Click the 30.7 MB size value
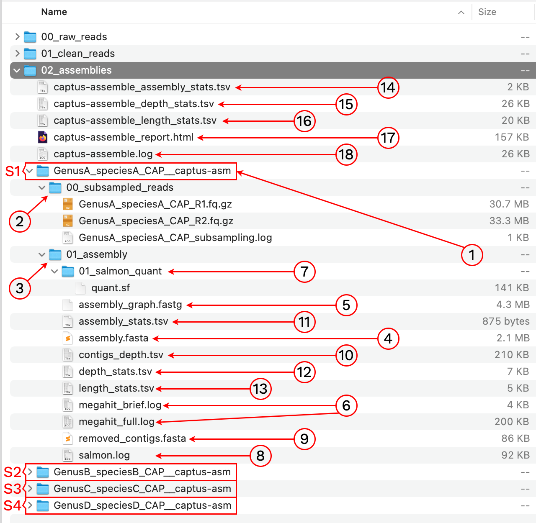This screenshot has width=536, height=523. tap(509, 204)
